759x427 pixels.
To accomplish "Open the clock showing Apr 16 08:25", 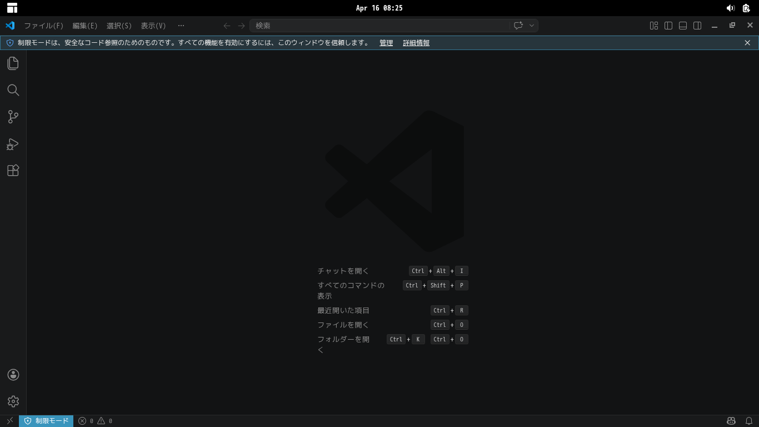I will (x=379, y=8).
